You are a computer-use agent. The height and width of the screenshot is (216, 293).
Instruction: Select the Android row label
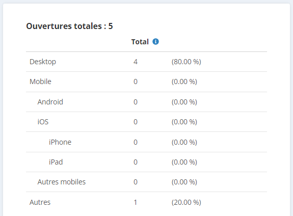tap(50, 102)
